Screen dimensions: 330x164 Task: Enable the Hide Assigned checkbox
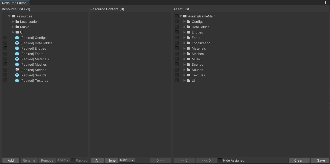(x=220, y=160)
